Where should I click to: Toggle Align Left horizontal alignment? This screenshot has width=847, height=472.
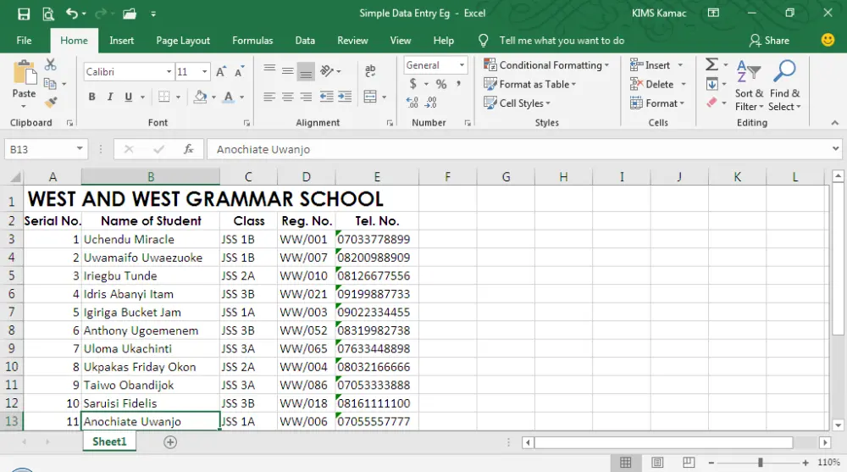point(269,97)
